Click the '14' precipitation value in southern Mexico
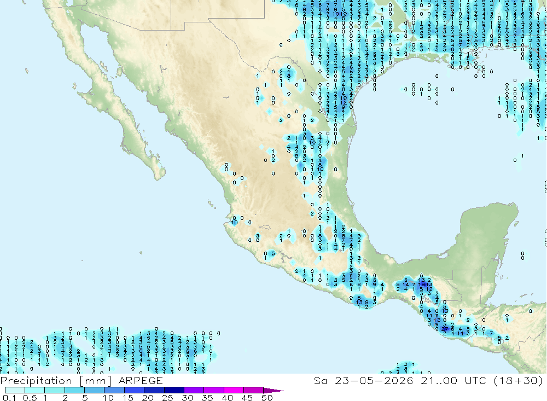Image resolution: width=547 pixels, height=401 pixels. (x=405, y=285)
